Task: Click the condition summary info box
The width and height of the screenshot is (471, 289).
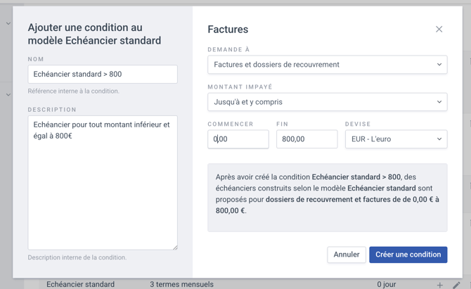Action: click(x=327, y=197)
